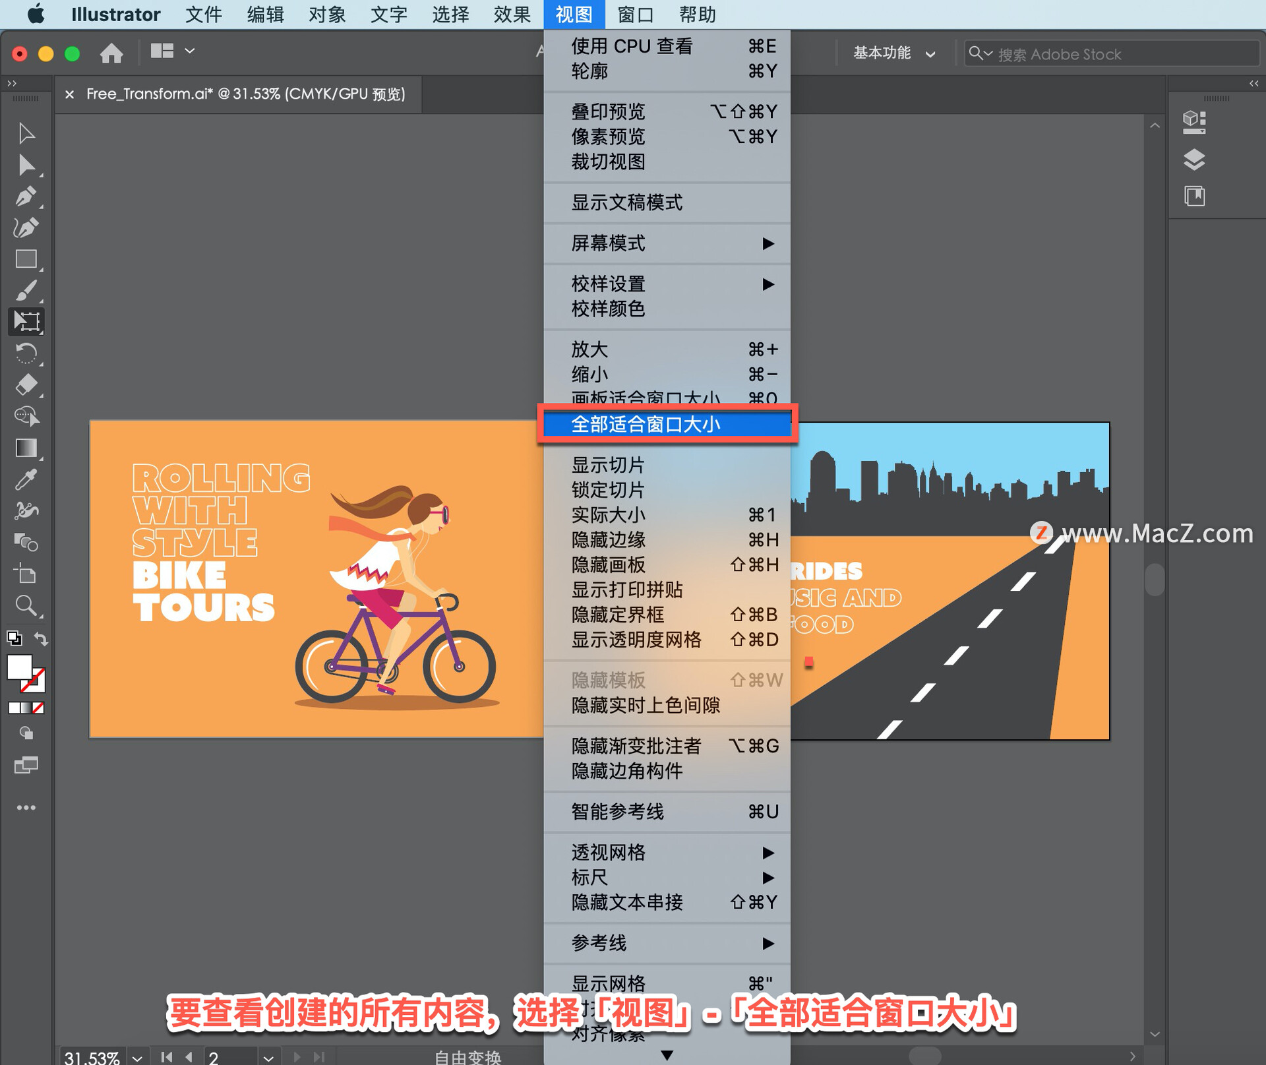This screenshot has width=1266, height=1065.
Task: Select the Rotate tool
Action: point(26,353)
